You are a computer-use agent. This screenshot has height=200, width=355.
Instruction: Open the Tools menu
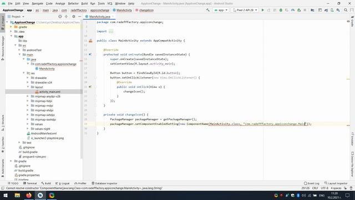coord(101,3)
